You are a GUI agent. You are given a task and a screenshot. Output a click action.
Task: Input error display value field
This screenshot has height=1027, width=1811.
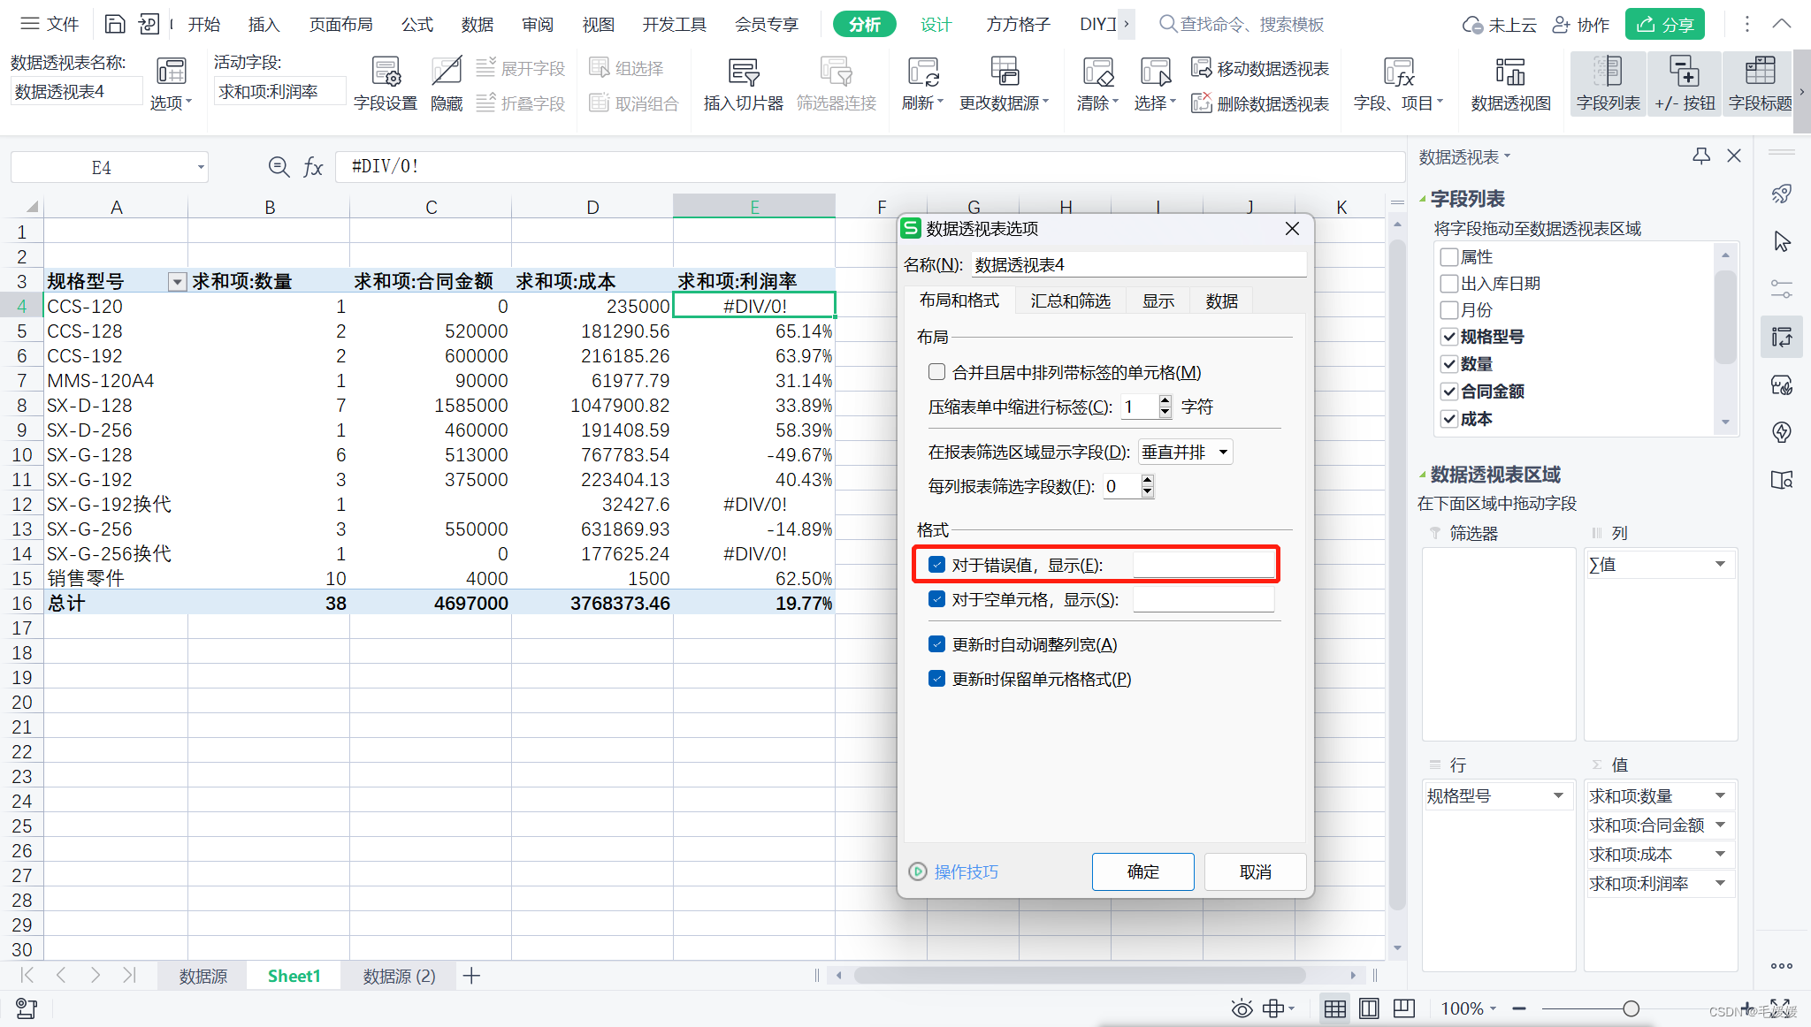(x=1194, y=565)
